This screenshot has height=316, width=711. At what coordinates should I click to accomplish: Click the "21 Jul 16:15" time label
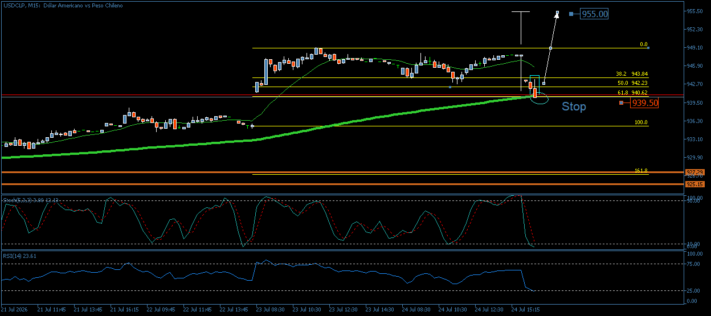pos(124,310)
